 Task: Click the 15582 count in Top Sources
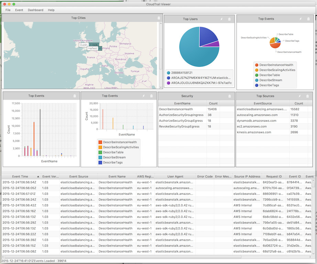(295, 109)
